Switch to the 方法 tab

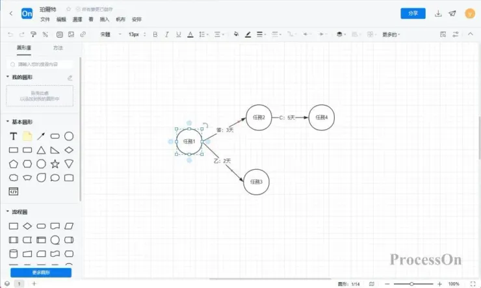tap(58, 48)
